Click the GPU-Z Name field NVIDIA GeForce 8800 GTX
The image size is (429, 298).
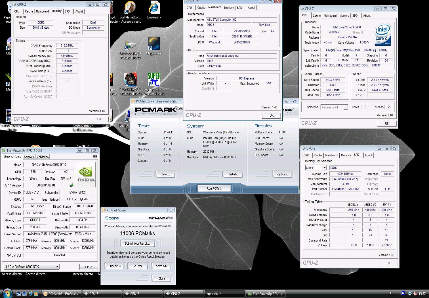tap(49, 165)
